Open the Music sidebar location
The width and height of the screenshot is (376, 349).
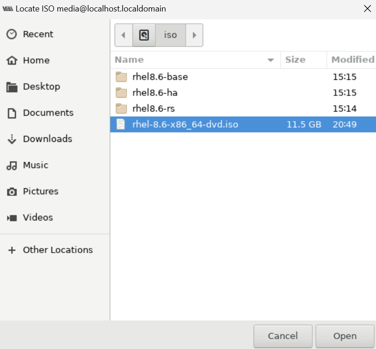coord(55,165)
